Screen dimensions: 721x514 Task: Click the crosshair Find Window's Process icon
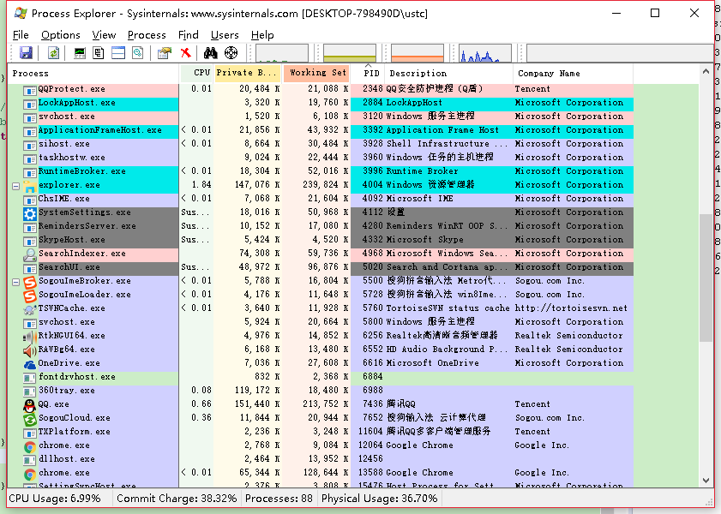point(231,53)
